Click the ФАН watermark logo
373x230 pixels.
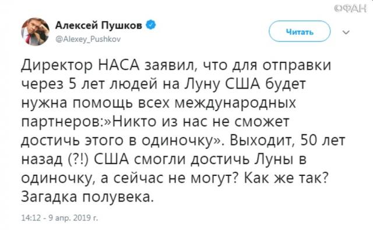tap(350, 8)
